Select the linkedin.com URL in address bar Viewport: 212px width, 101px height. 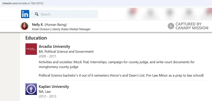pyautogui.click(x=23, y=3)
